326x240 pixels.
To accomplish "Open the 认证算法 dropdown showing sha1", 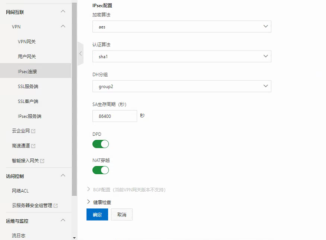I will click(x=182, y=56).
